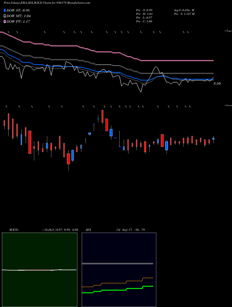The height and width of the screenshot is (307, 232).
Task: Click the 'ADX' panel heading
Action: pos(89,230)
